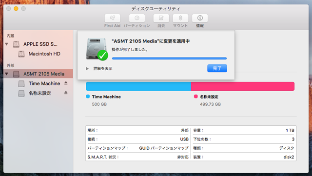Click the 非対応 S.M.A.R.T. status value
The height and width of the screenshot is (176, 312).
(183, 157)
